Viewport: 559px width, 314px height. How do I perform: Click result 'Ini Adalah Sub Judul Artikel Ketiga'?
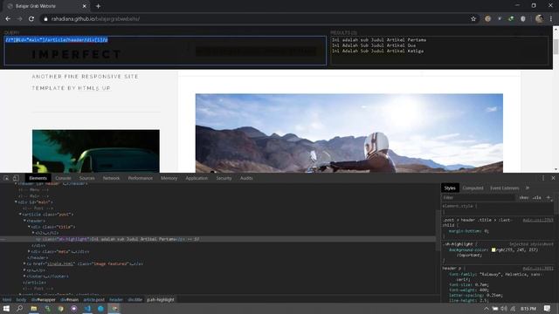[x=378, y=51]
